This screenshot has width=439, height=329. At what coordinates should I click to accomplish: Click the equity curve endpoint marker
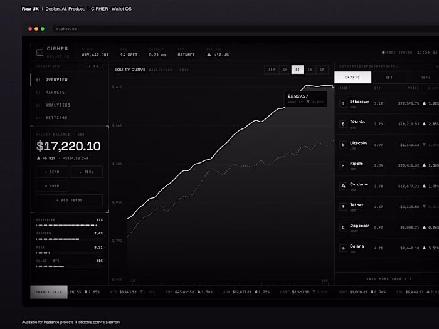[333, 86]
